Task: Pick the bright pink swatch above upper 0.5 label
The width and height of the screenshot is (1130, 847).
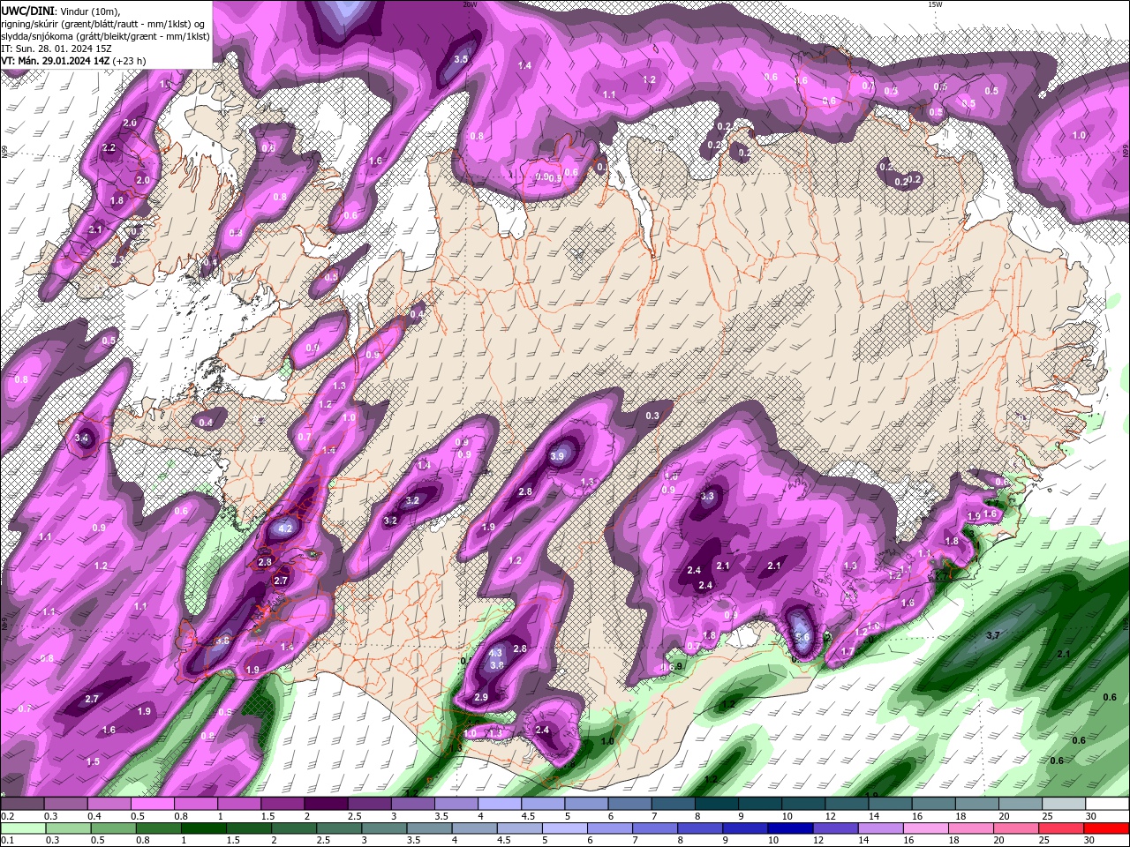Action: [152, 804]
